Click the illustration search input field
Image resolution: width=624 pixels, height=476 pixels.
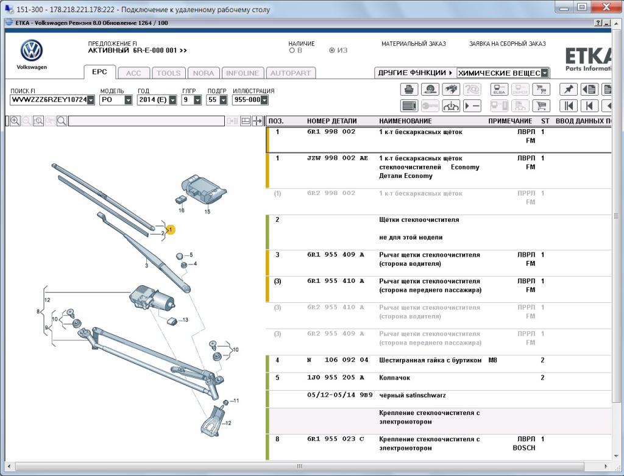tap(146, 121)
